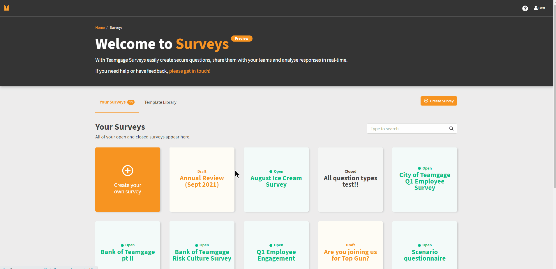The width and height of the screenshot is (556, 269).
Task: Open 'Are you joining us for Top Gun?' draft
Action: click(350, 245)
